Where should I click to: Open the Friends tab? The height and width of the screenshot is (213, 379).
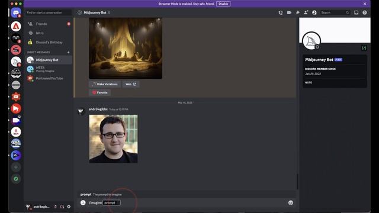[49, 24]
